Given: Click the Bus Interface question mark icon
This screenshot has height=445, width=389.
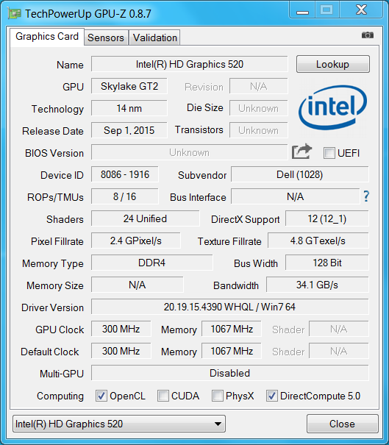Looking at the screenshot, I should 366,196.
